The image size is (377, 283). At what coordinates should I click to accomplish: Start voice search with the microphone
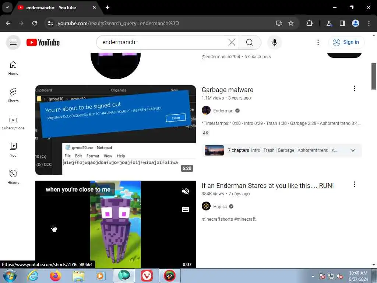click(x=274, y=43)
